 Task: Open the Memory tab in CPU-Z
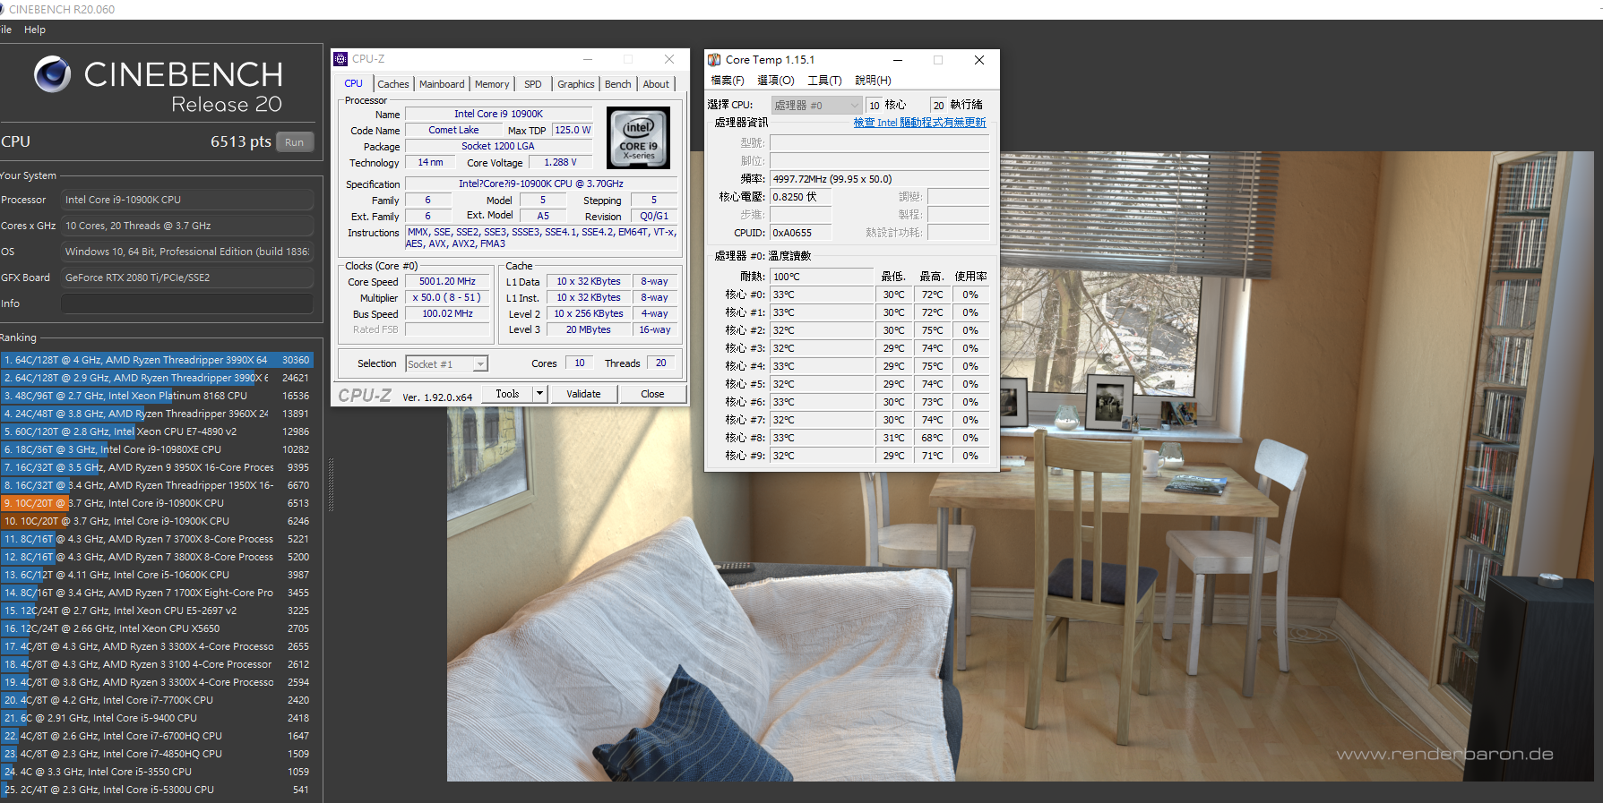(492, 84)
